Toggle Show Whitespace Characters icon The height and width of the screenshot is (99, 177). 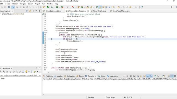110,7
